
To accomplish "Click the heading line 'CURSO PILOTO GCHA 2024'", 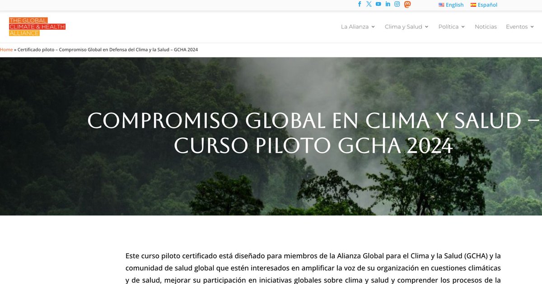I will pyautogui.click(x=313, y=145).
